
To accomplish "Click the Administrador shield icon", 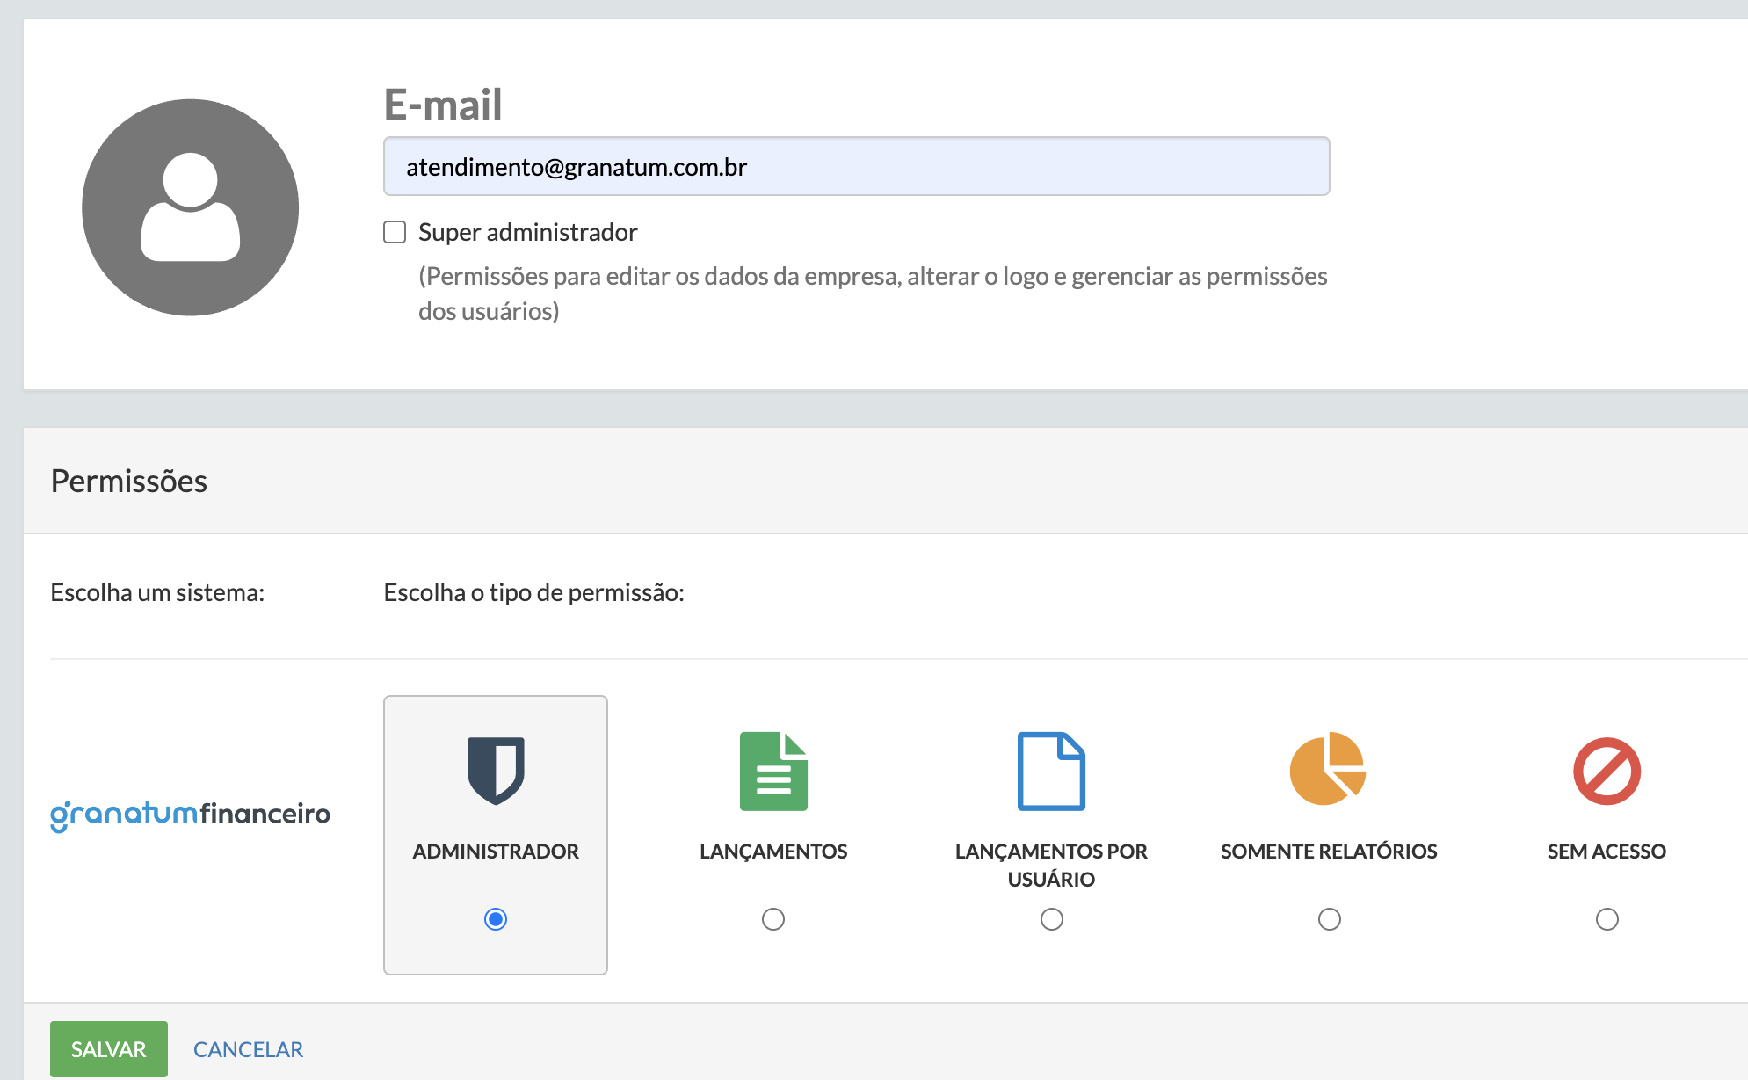I will point(496,771).
